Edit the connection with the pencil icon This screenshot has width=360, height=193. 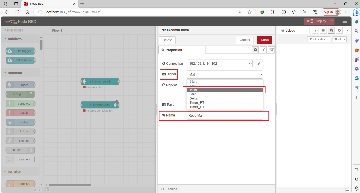coord(259,63)
